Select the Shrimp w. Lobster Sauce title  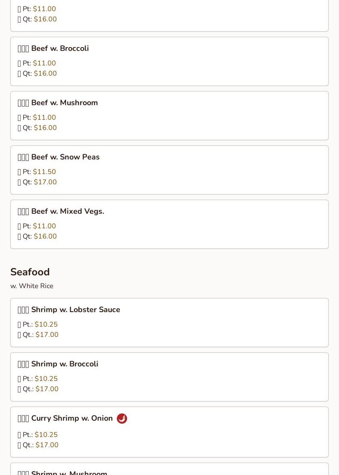coord(75,310)
